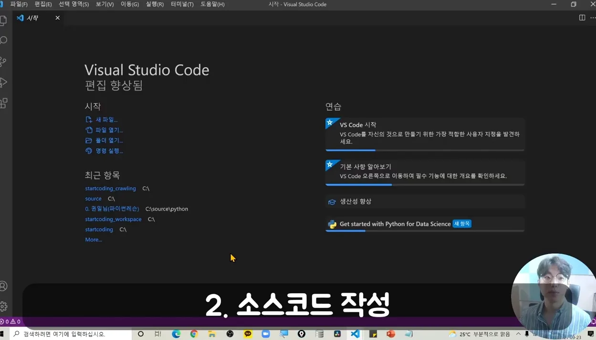Image resolution: width=596 pixels, height=340 pixels.
Task: Open the editor More Actions ellipsis
Action: click(593, 18)
